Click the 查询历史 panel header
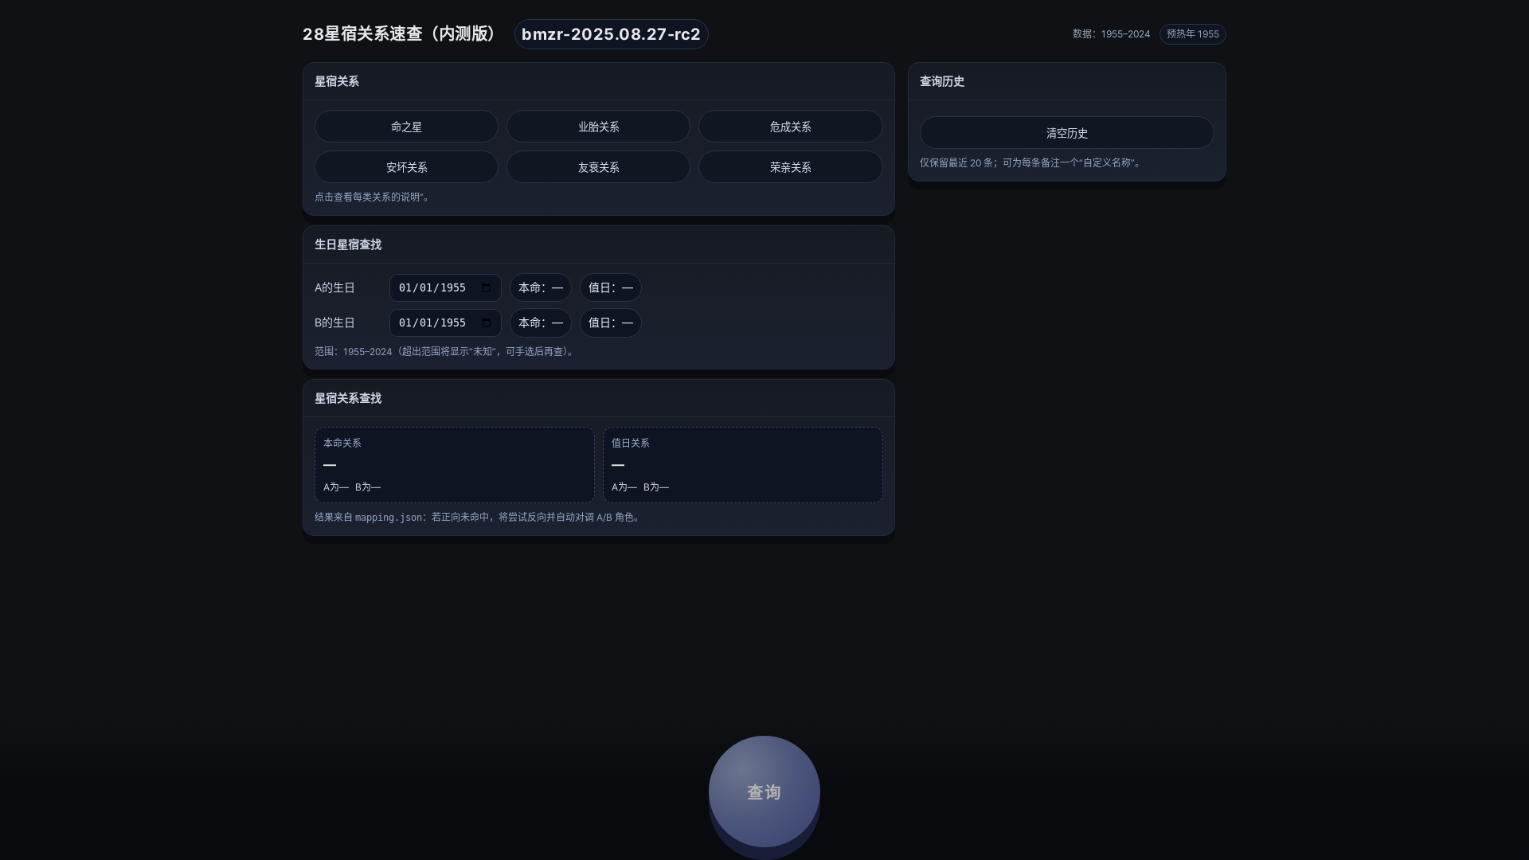The image size is (1529, 860). click(x=1067, y=81)
